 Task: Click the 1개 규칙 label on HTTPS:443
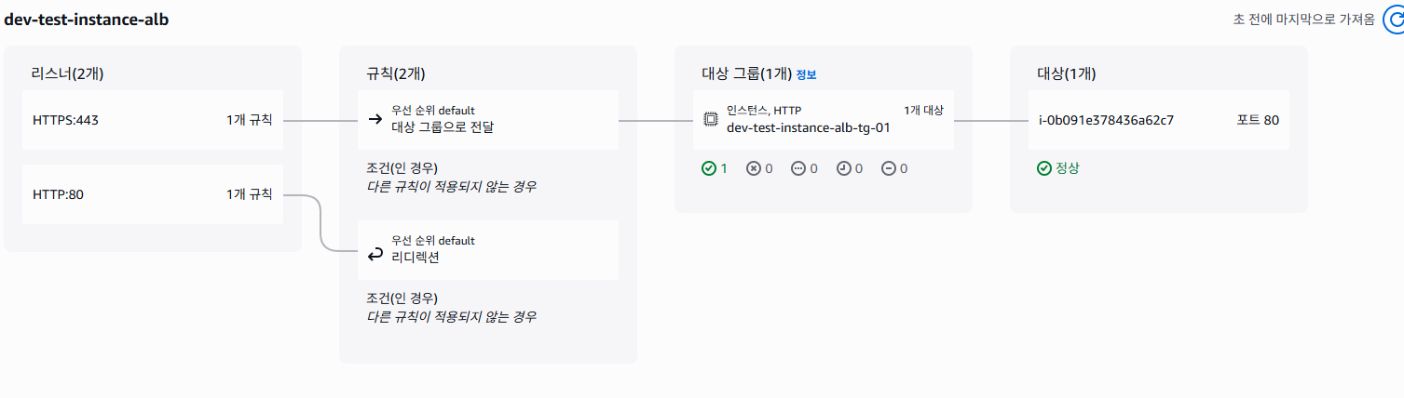[249, 120]
